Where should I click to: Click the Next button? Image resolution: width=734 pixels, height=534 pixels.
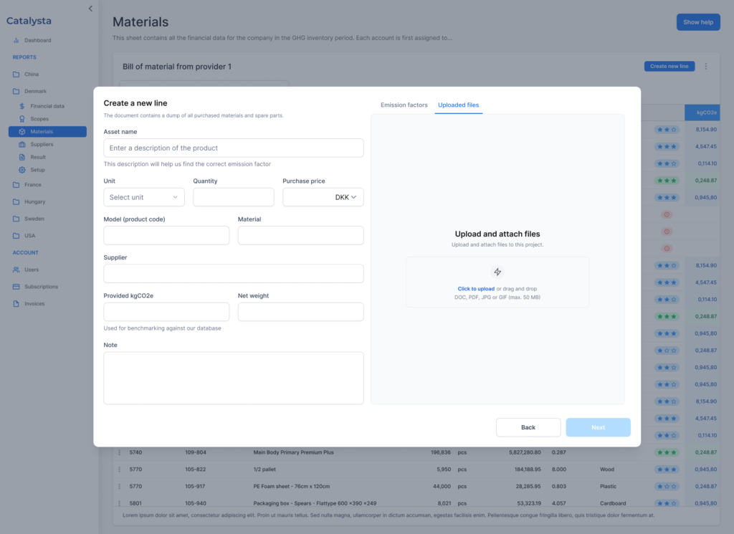[598, 427]
